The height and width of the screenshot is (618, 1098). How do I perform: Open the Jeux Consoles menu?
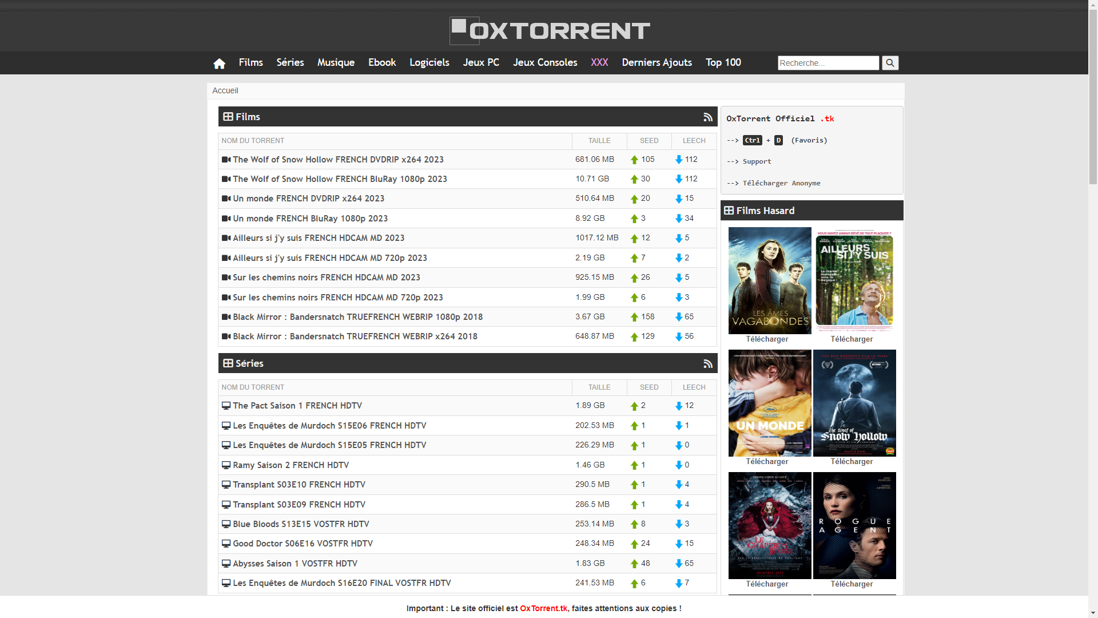545,62
